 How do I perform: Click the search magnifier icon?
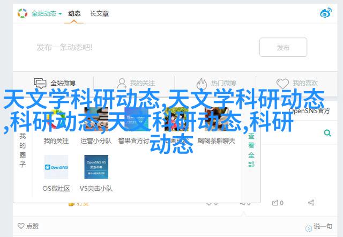point(326,133)
